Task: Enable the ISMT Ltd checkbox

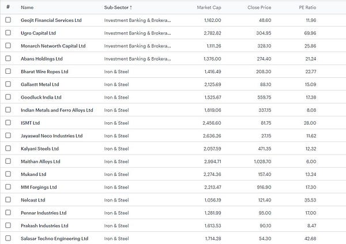Action: (8, 122)
